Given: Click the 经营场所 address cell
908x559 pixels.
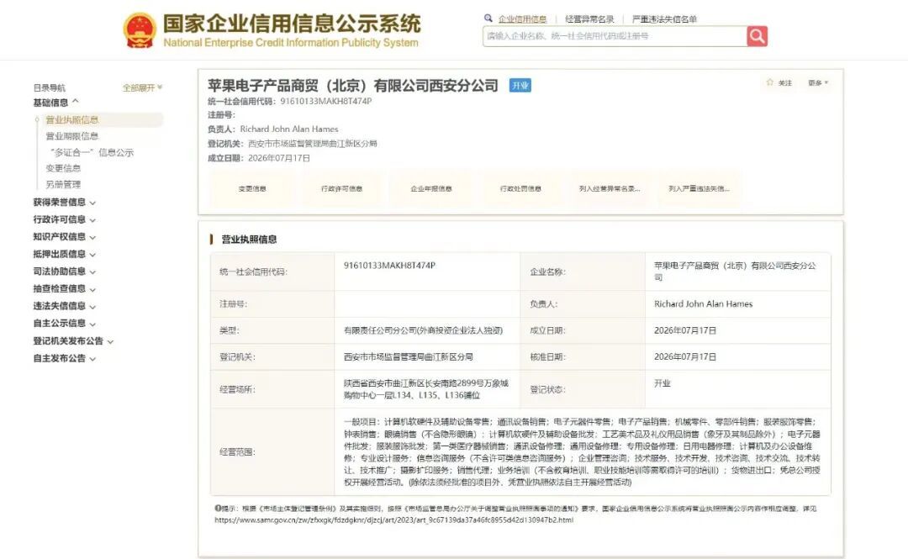Looking at the screenshot, I should click(x=426, y=389).
